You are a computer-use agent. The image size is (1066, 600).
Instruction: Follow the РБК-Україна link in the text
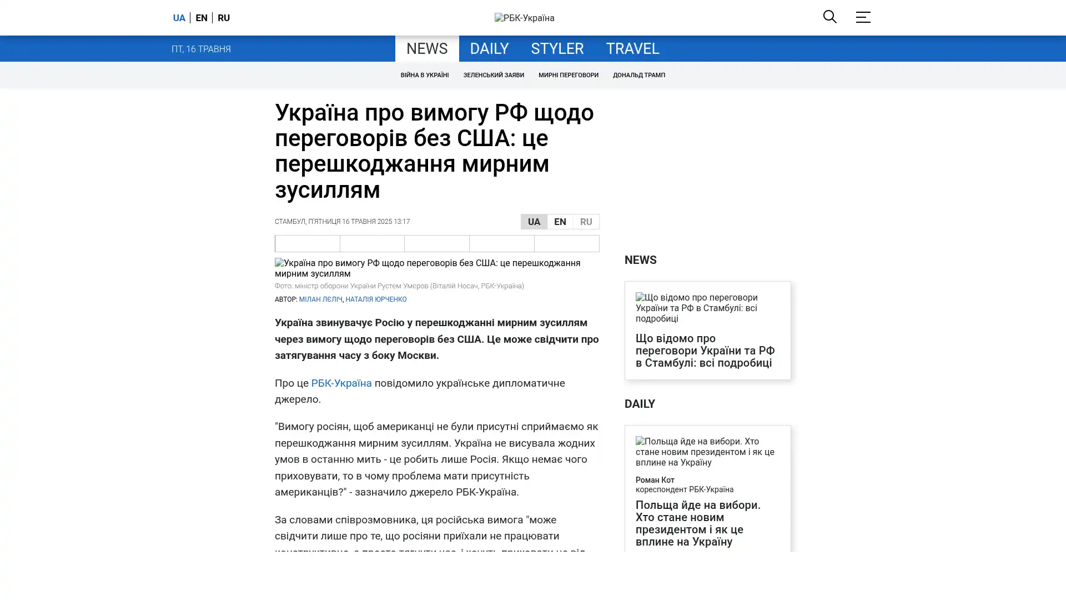pyautogui.click(x=341, y=383)
